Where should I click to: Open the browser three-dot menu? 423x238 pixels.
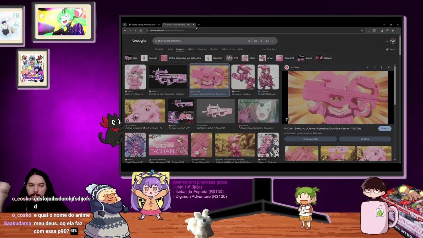[398, 30]
